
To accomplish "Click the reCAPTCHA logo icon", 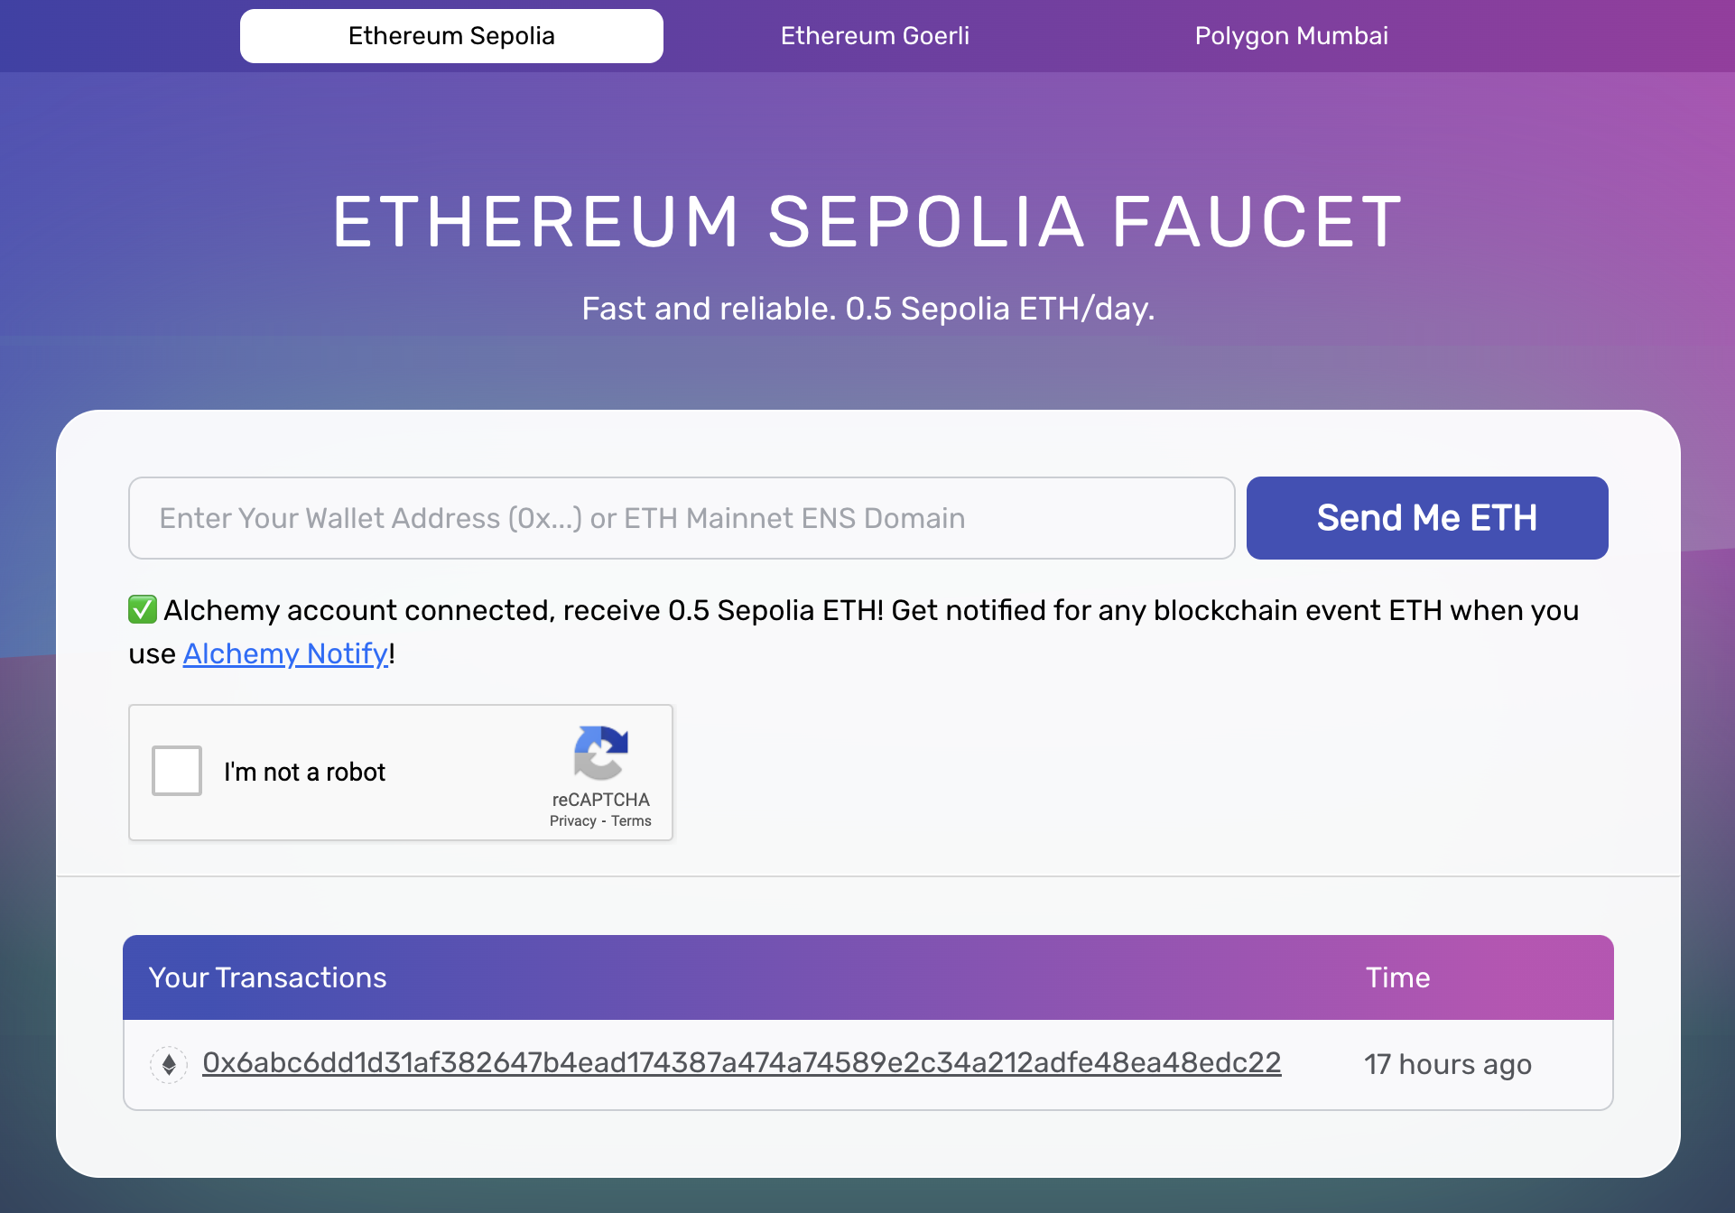I will coord(600,753).
